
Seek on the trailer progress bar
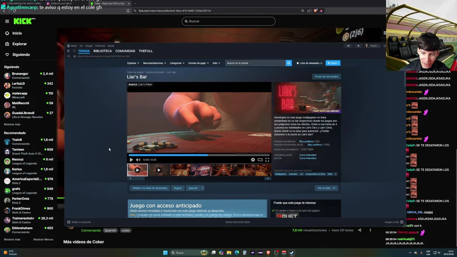199,155
